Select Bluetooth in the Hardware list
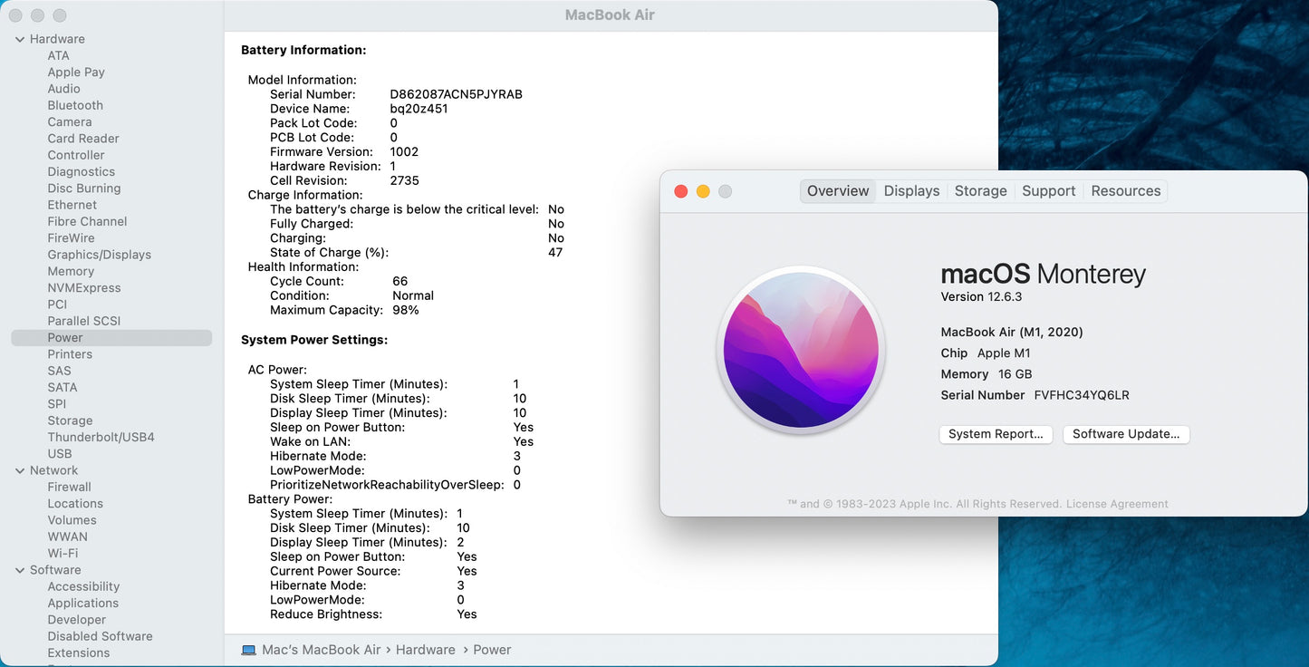Screen dimensions: 1309x667 click(75, 105)
